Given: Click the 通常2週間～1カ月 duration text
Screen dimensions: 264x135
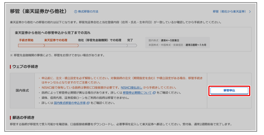Looking at the screenshot, I should point(196,45).
